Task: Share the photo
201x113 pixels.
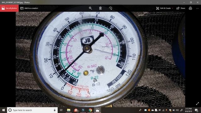Action: [x=181, y=8]
